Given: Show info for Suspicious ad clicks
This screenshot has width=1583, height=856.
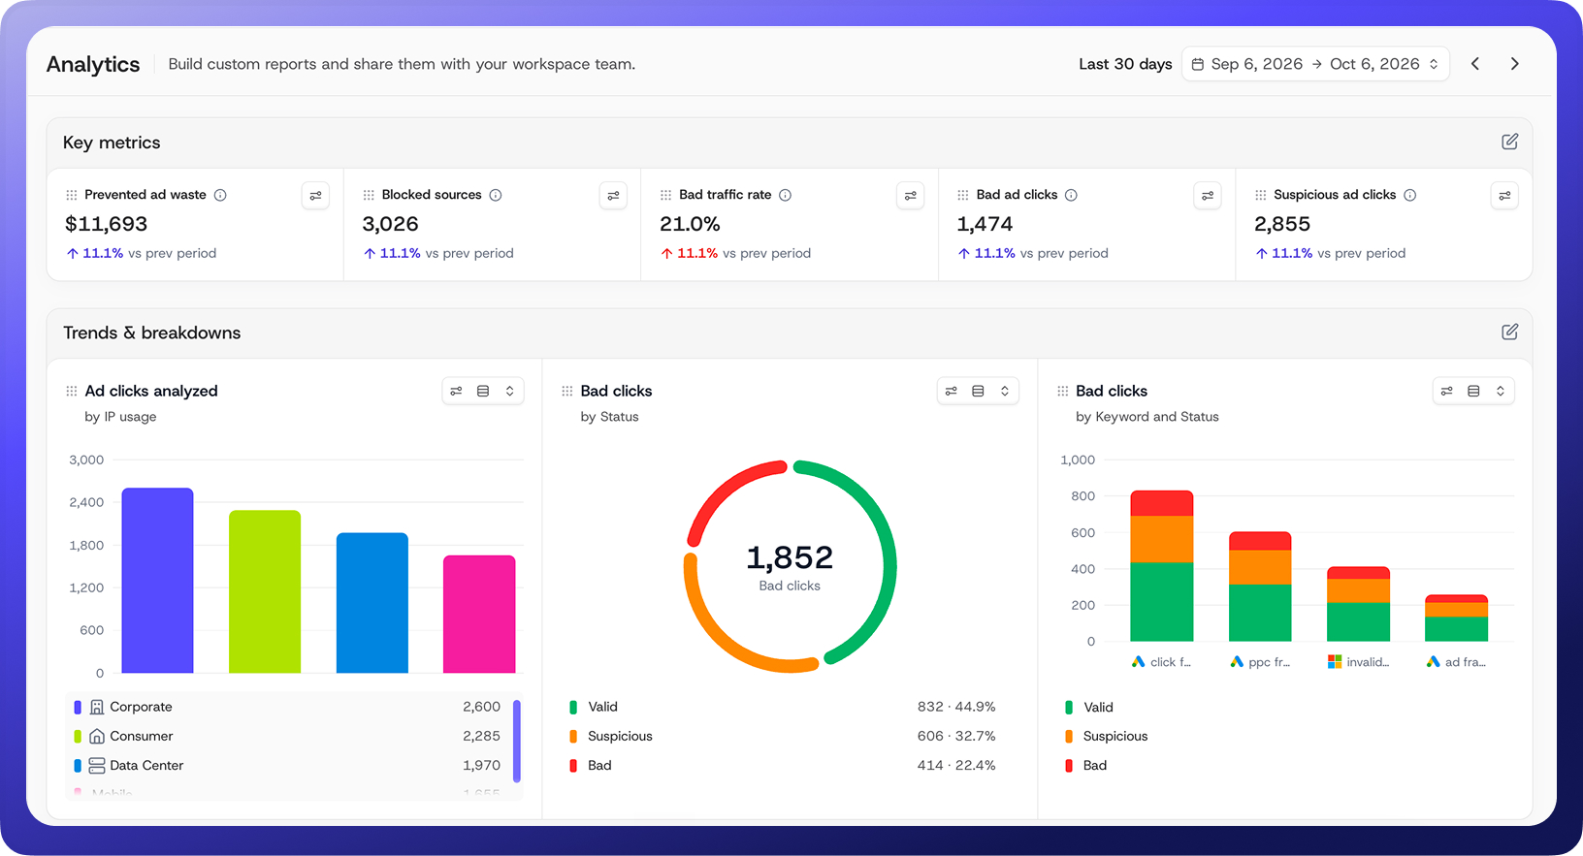Looking at the screenshot, I should tap(1410, 195).
